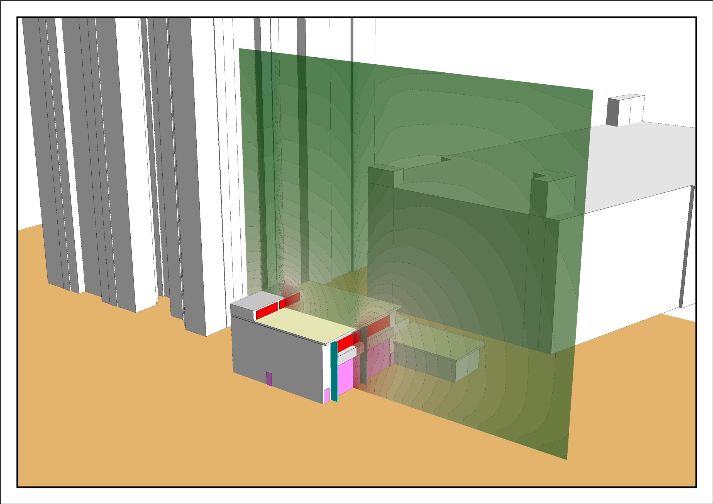Click the red panel above the large pink door
Image resolution: width=713 pixels, height=504 pixels.
coord(345,343)
